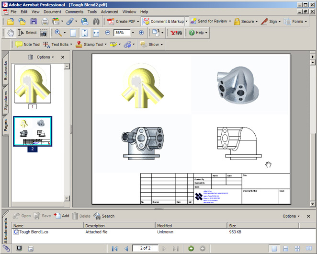Screen dimensions: 317x254
Task: Click the Fit Width icon
Action: coord(96,33)
